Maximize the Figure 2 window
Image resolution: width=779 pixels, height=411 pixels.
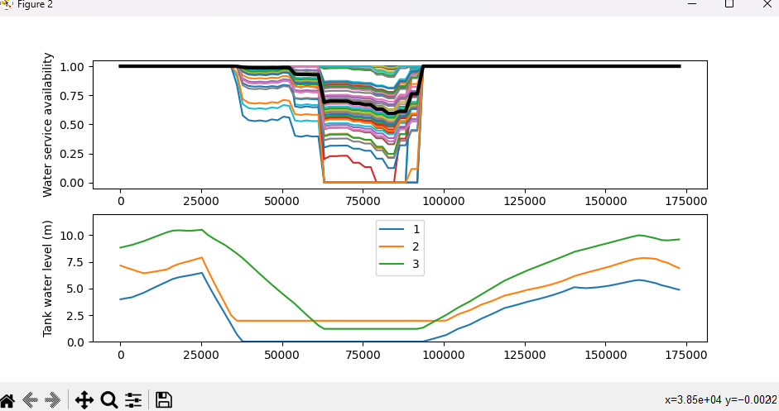[x=729, y=4]
